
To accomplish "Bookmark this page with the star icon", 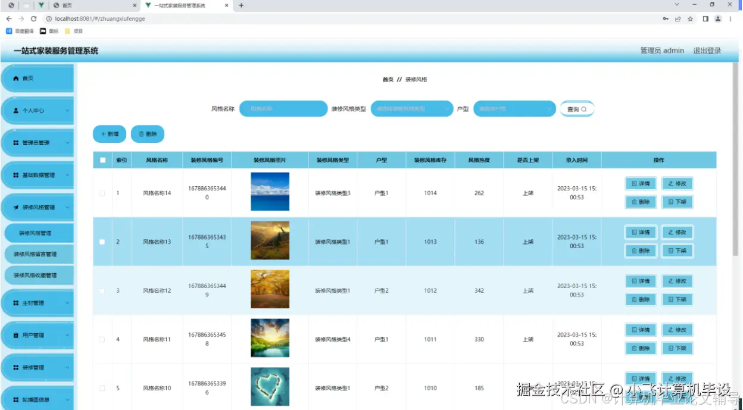I will (690, 18).
